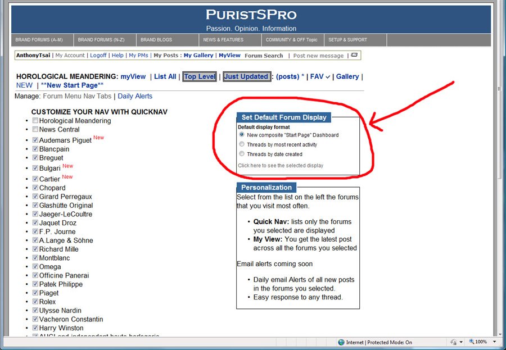Click the Logoff link
The width and height of the screenshot is (506, 350).
point(98,55)
